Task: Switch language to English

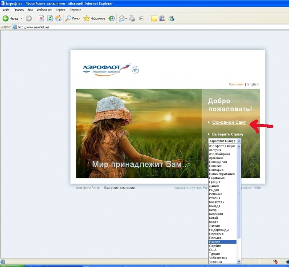Action: [253, 84]
